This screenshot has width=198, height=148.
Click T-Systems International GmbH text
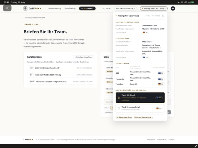[x=153, y=29]
